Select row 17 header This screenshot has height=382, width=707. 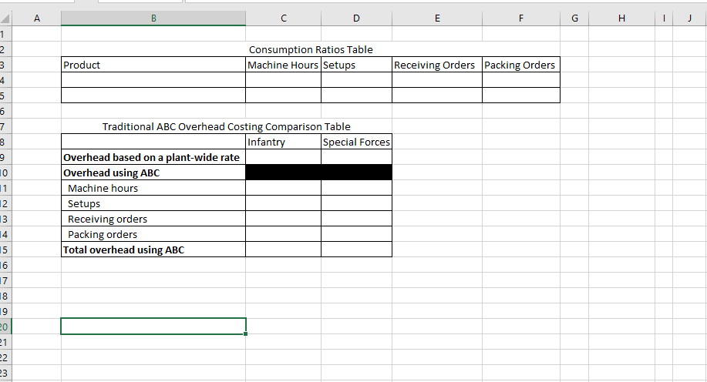5,280
